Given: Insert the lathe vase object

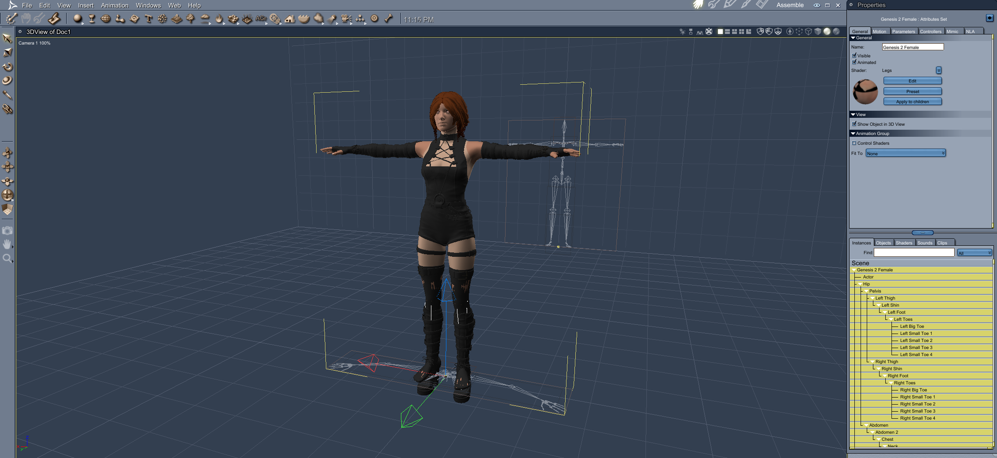Looking at the screenshot, I should [92, 19].
